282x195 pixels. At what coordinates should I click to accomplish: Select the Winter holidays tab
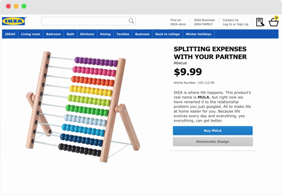point(198,34)
